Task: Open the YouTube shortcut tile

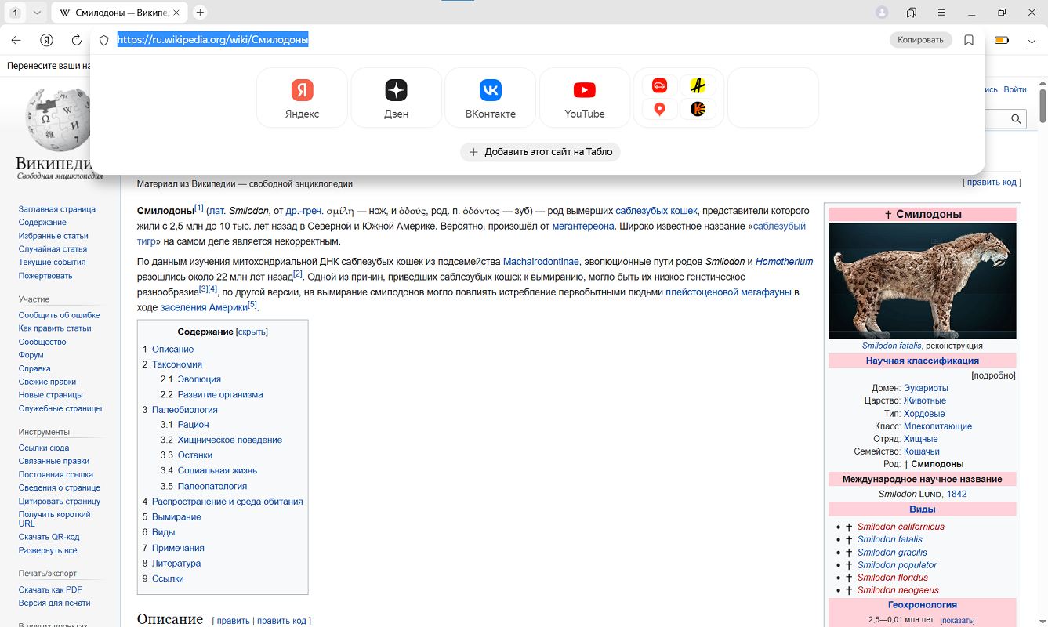Action: [x=584, y=98]
